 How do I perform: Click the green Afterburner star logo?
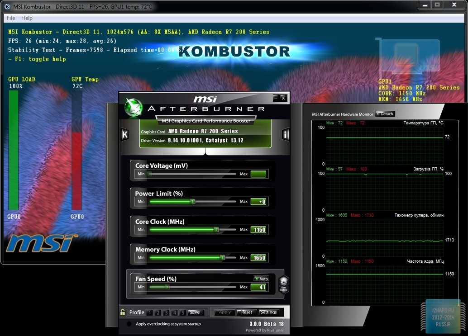click(x=133, y=107)
